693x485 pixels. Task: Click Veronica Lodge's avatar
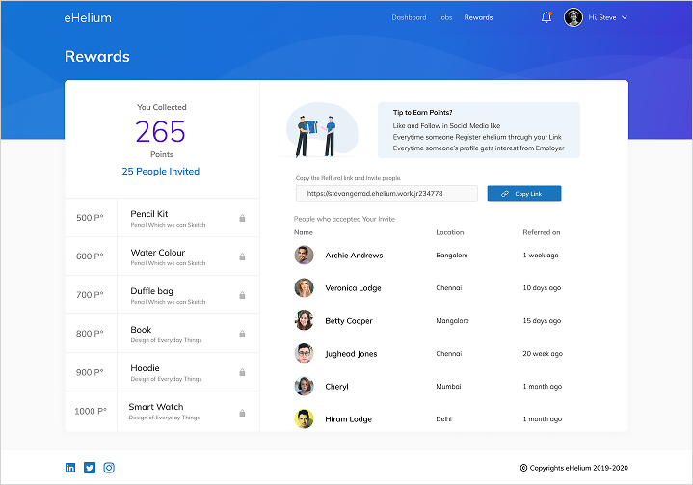tap(304, 287)
